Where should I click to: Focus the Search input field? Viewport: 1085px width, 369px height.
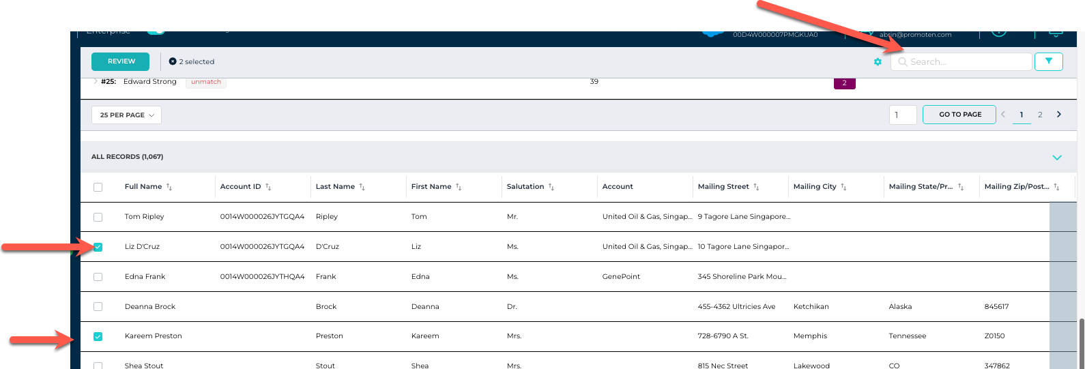(x=961, y=61)
